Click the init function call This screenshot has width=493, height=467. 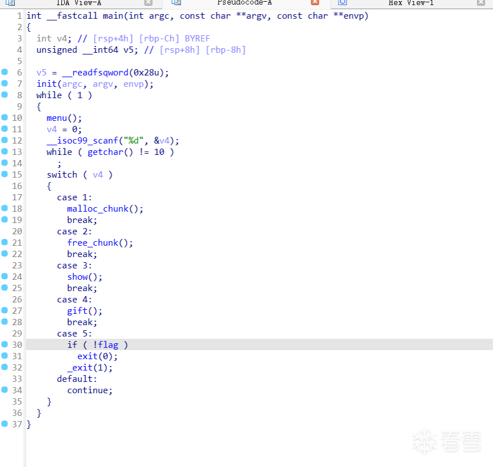pyautogui.click(x=47, y=84)
